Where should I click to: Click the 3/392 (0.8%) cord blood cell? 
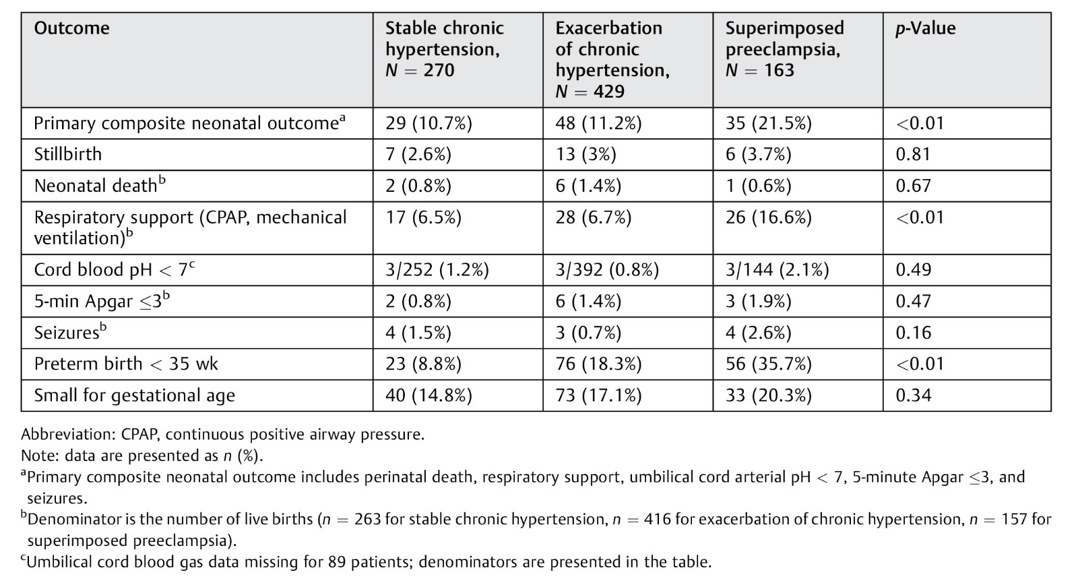point(607,269)
